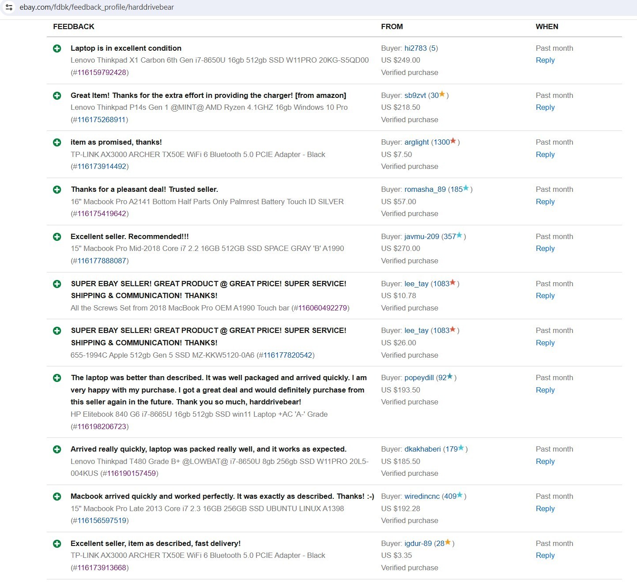Open lee_tay profile on the $26.00 row
This screenshot has width=637, height=583.
click(416, 330)
